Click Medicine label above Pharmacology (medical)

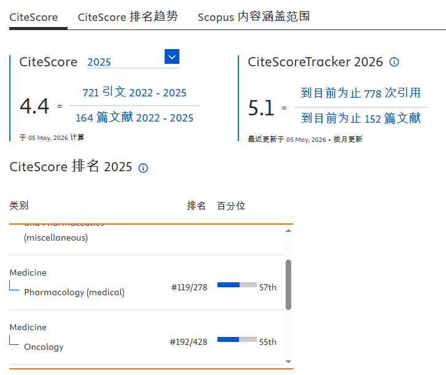[28, 273]
